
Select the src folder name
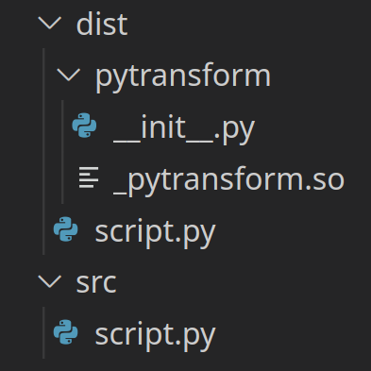click(x=96, y=283)
